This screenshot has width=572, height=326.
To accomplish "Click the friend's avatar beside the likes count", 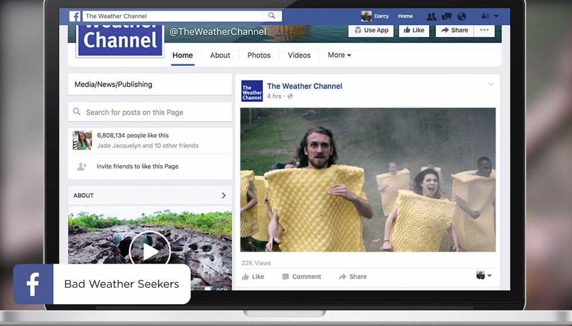I will pyautogui.click(x=82, y=140).
